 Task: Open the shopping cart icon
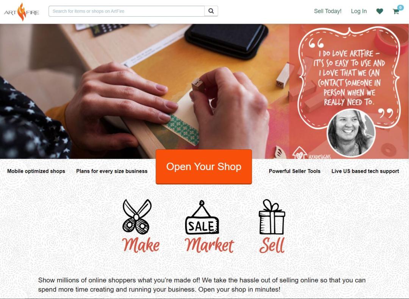tap(396, 11)
